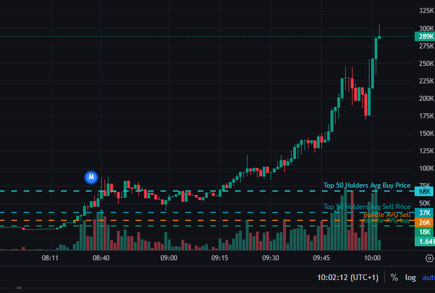
Task: Click the 325K price axis label
Action: pos(427,11)
